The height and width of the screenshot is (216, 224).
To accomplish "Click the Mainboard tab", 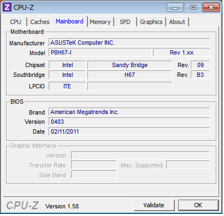I will [69, 21].
